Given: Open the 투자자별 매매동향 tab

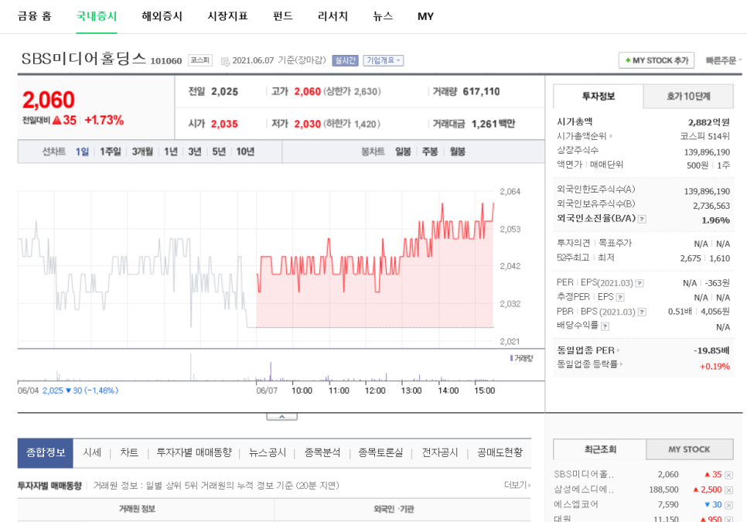Looking at the screenshot, I should point(194,452).
